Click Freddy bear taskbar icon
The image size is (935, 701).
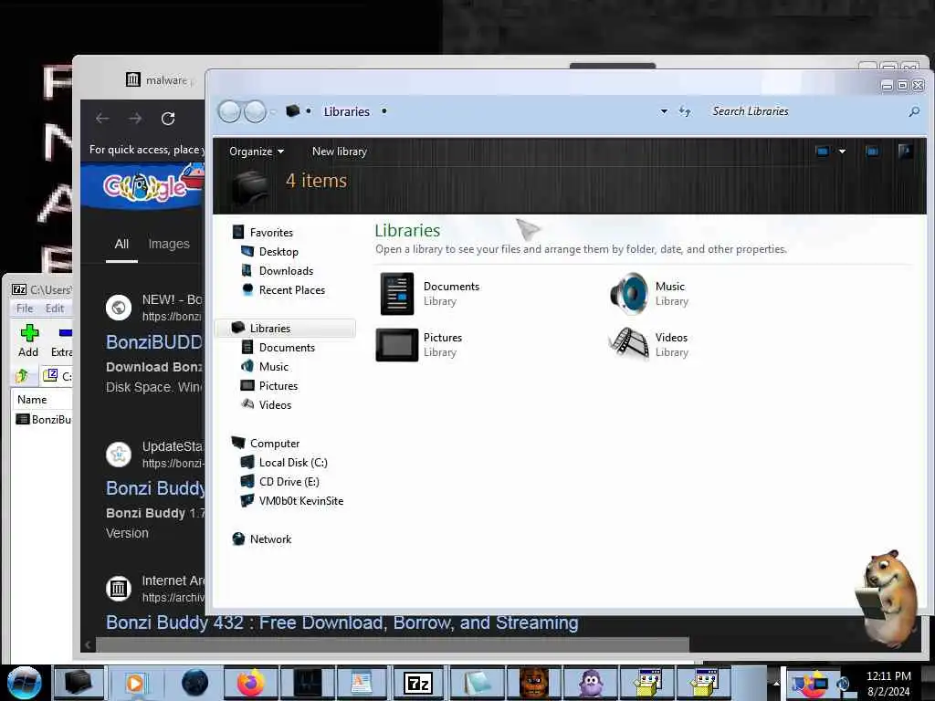click(534, 683)
